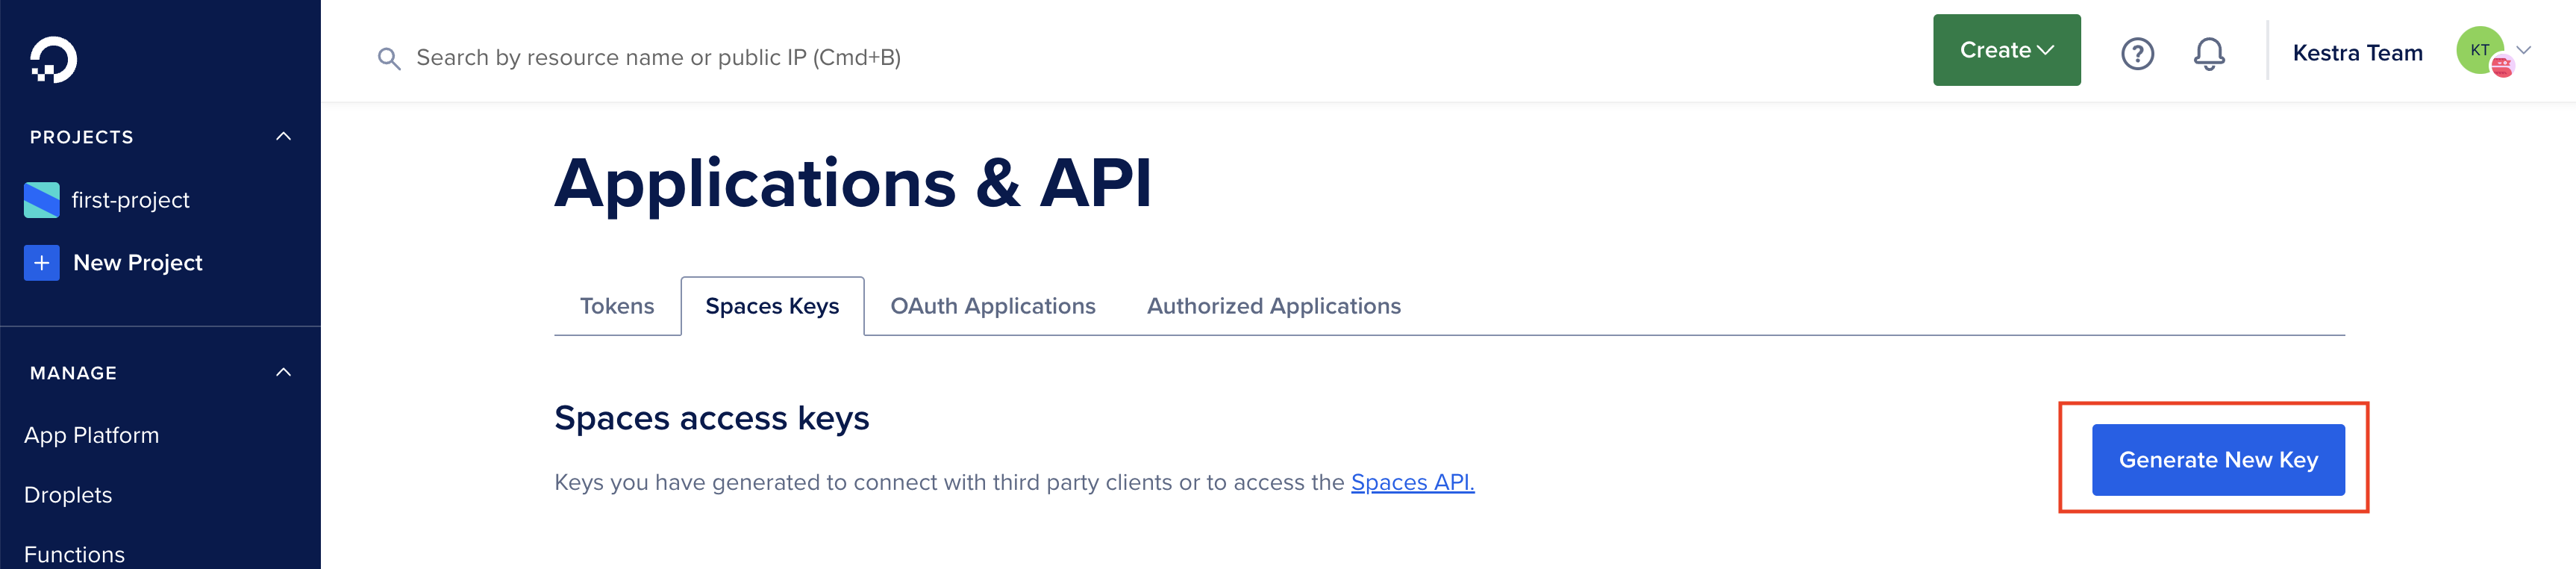
Task: Open App Platform in the sidebar
Action: tap(91, 436)
